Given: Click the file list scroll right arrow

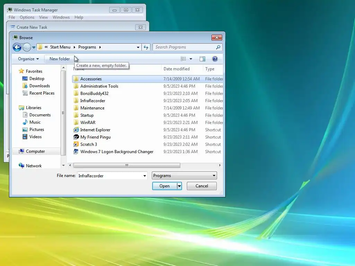Looking at the screenshot, I should [x=220, y=165].
